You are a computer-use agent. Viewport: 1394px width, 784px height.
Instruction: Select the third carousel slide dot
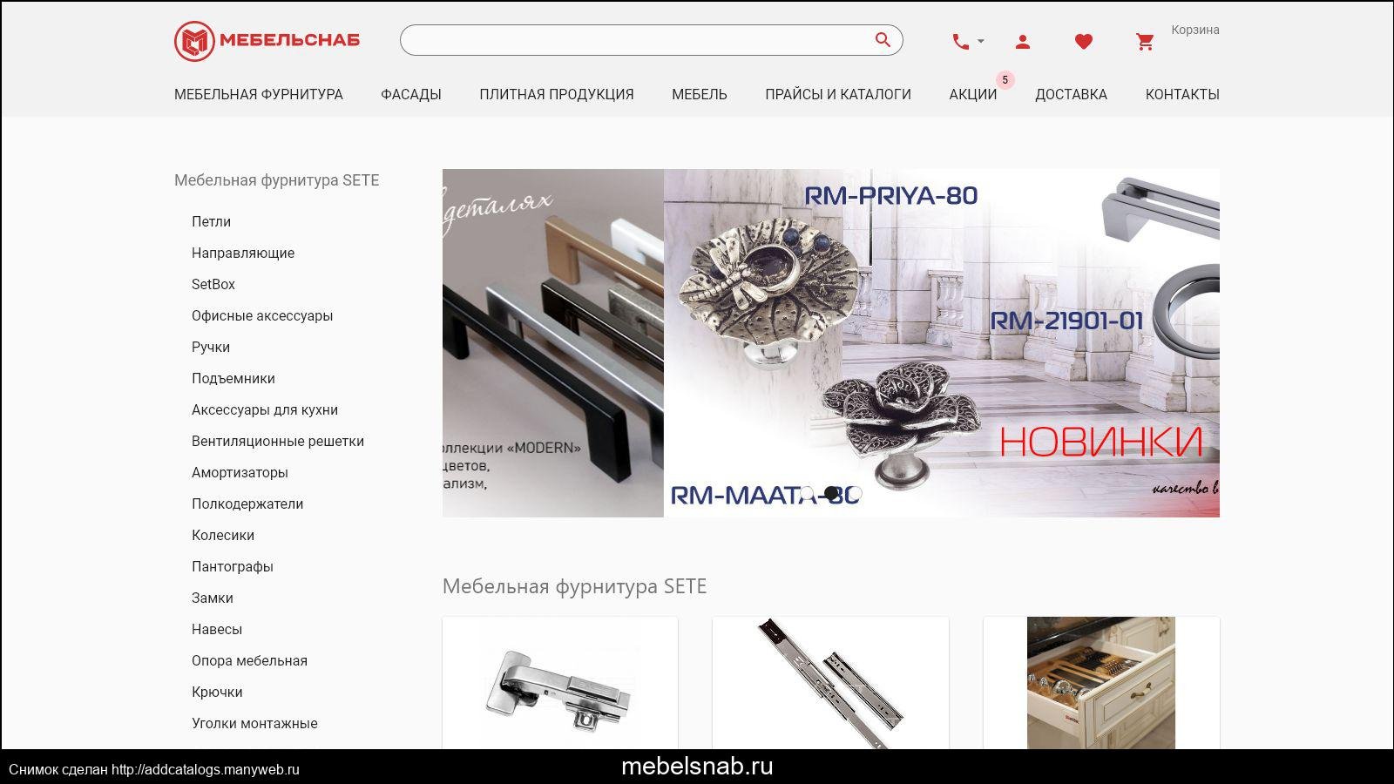tap(855, 494)
